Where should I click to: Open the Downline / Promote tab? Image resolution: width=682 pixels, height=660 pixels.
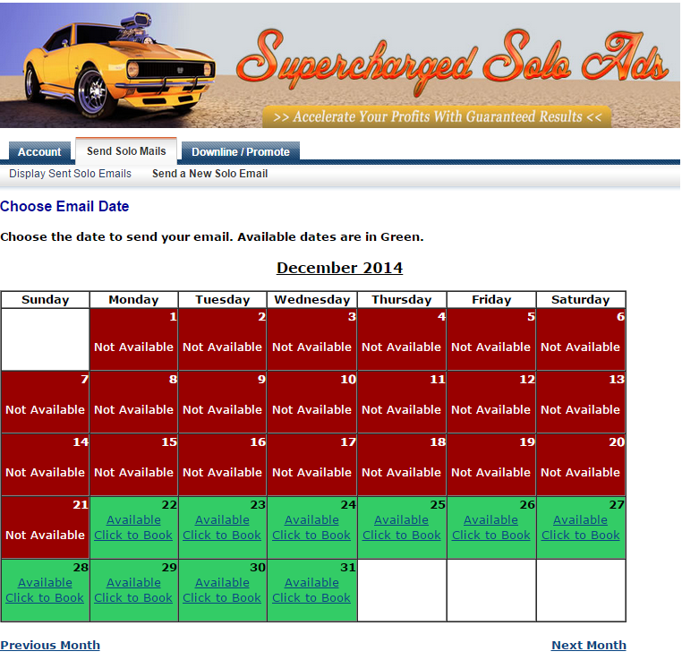click(x=241, y=151)
